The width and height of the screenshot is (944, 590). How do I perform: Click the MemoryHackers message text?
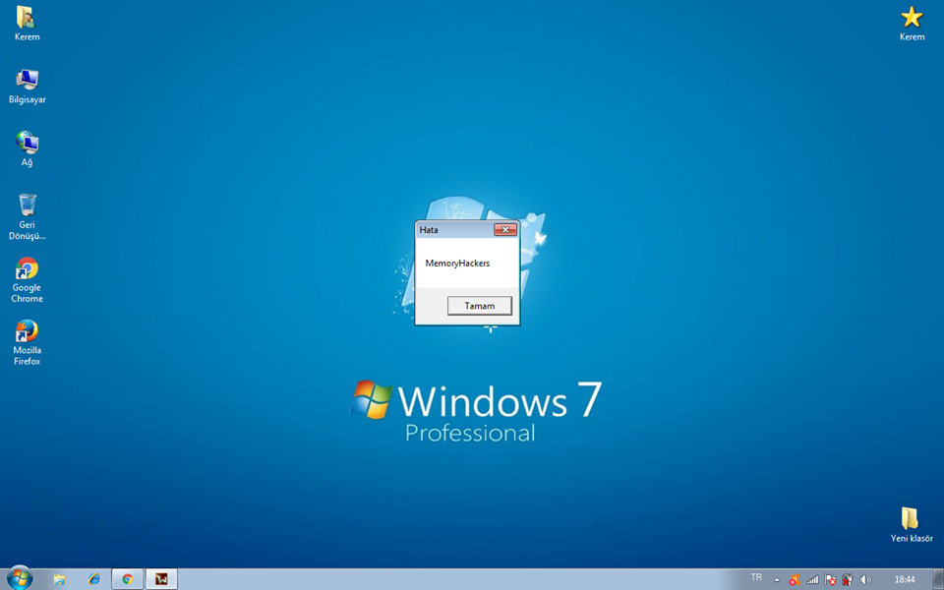point(457,264)
